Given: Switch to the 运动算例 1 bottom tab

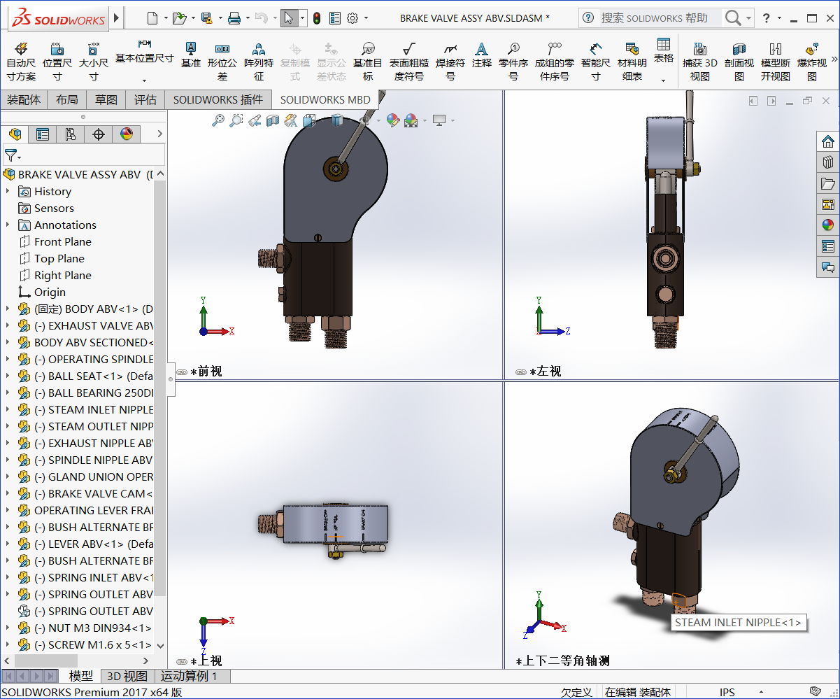Looking at the screenshot, I should click(189, 676).
